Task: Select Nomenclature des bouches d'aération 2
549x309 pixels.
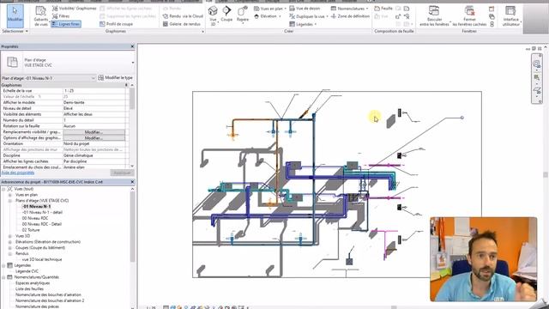Action: pyautogui.click(x=50, y=300)
